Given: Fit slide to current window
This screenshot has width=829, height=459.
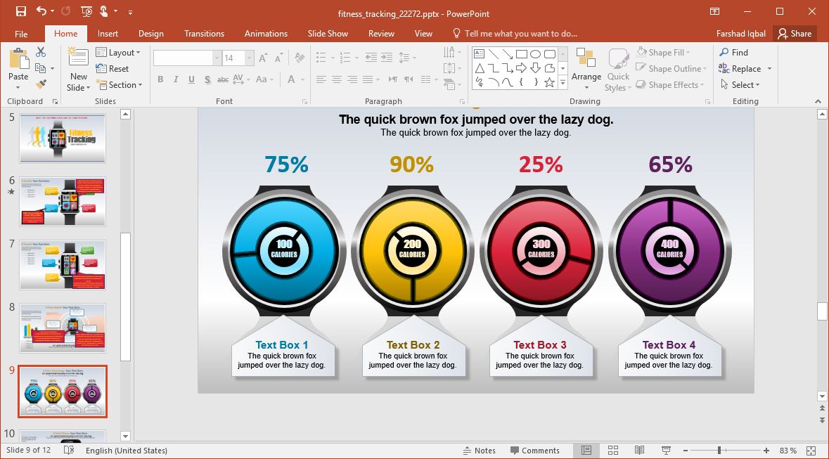Looking at the screenshot, I should coord(811,451).
